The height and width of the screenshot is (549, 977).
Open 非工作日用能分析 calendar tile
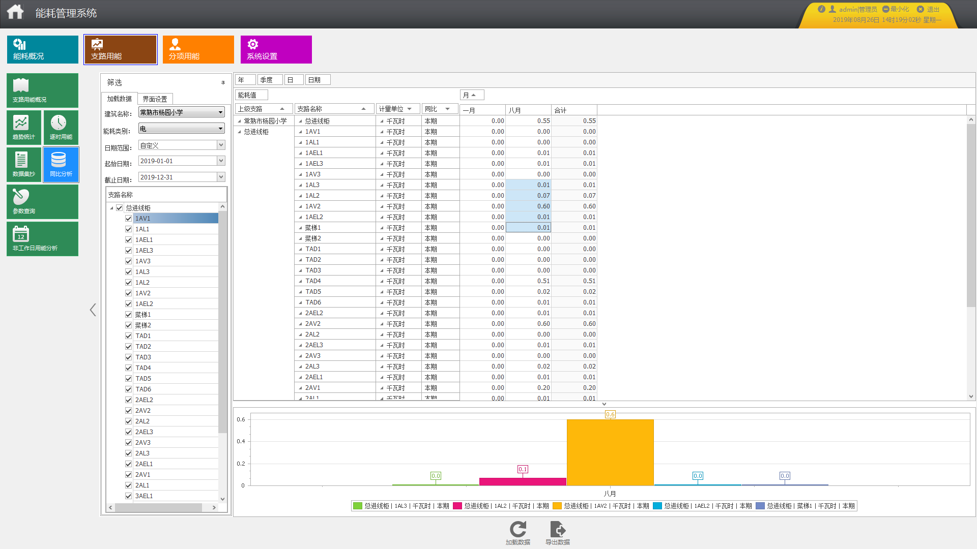click(42, 238)
